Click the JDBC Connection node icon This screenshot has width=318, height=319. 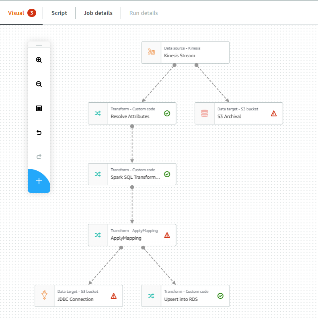pyautogui.click(x=45, y=296)
